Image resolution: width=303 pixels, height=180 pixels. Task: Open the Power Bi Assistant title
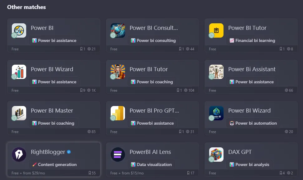tap(252, 69)
